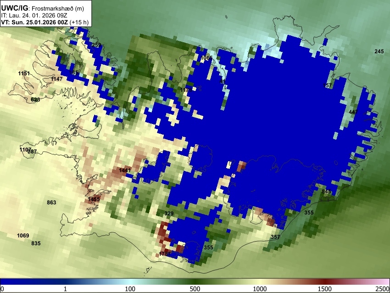Click the 100 tick label on color scale
Viewport: 390px width, 293px height.
(130, 289)
